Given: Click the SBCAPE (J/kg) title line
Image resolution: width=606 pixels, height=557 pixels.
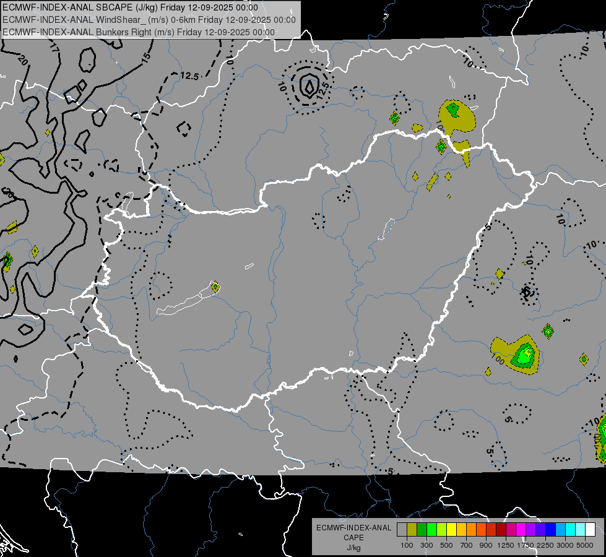Looking at the screenshot, I should point(130,7).
